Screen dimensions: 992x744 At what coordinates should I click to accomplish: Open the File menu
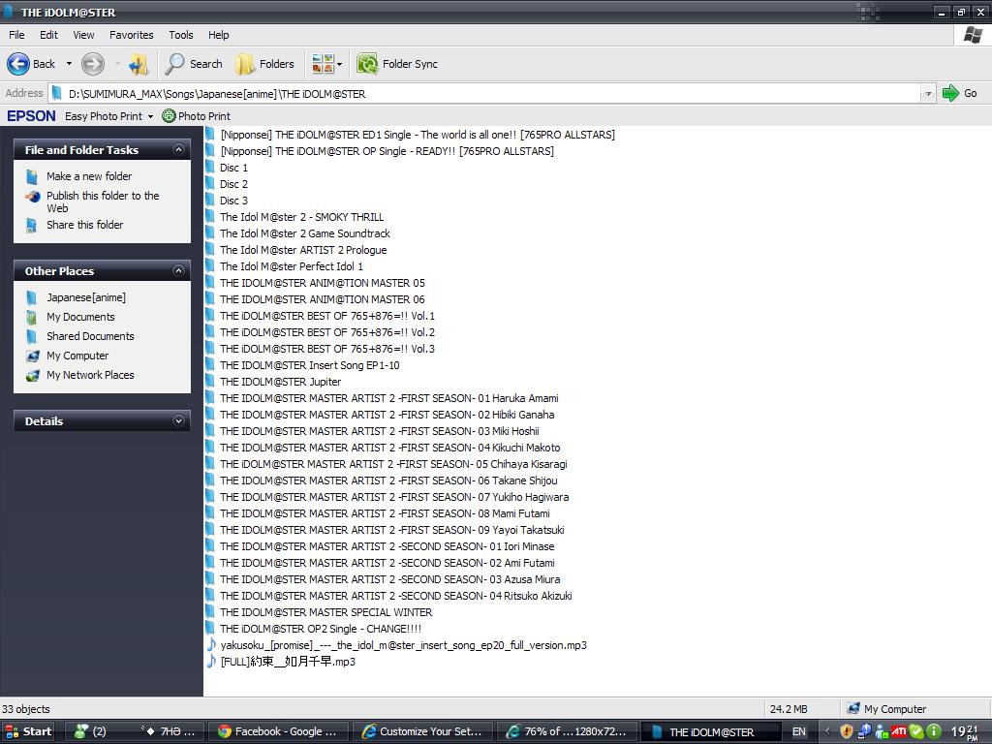click(16, 35)
